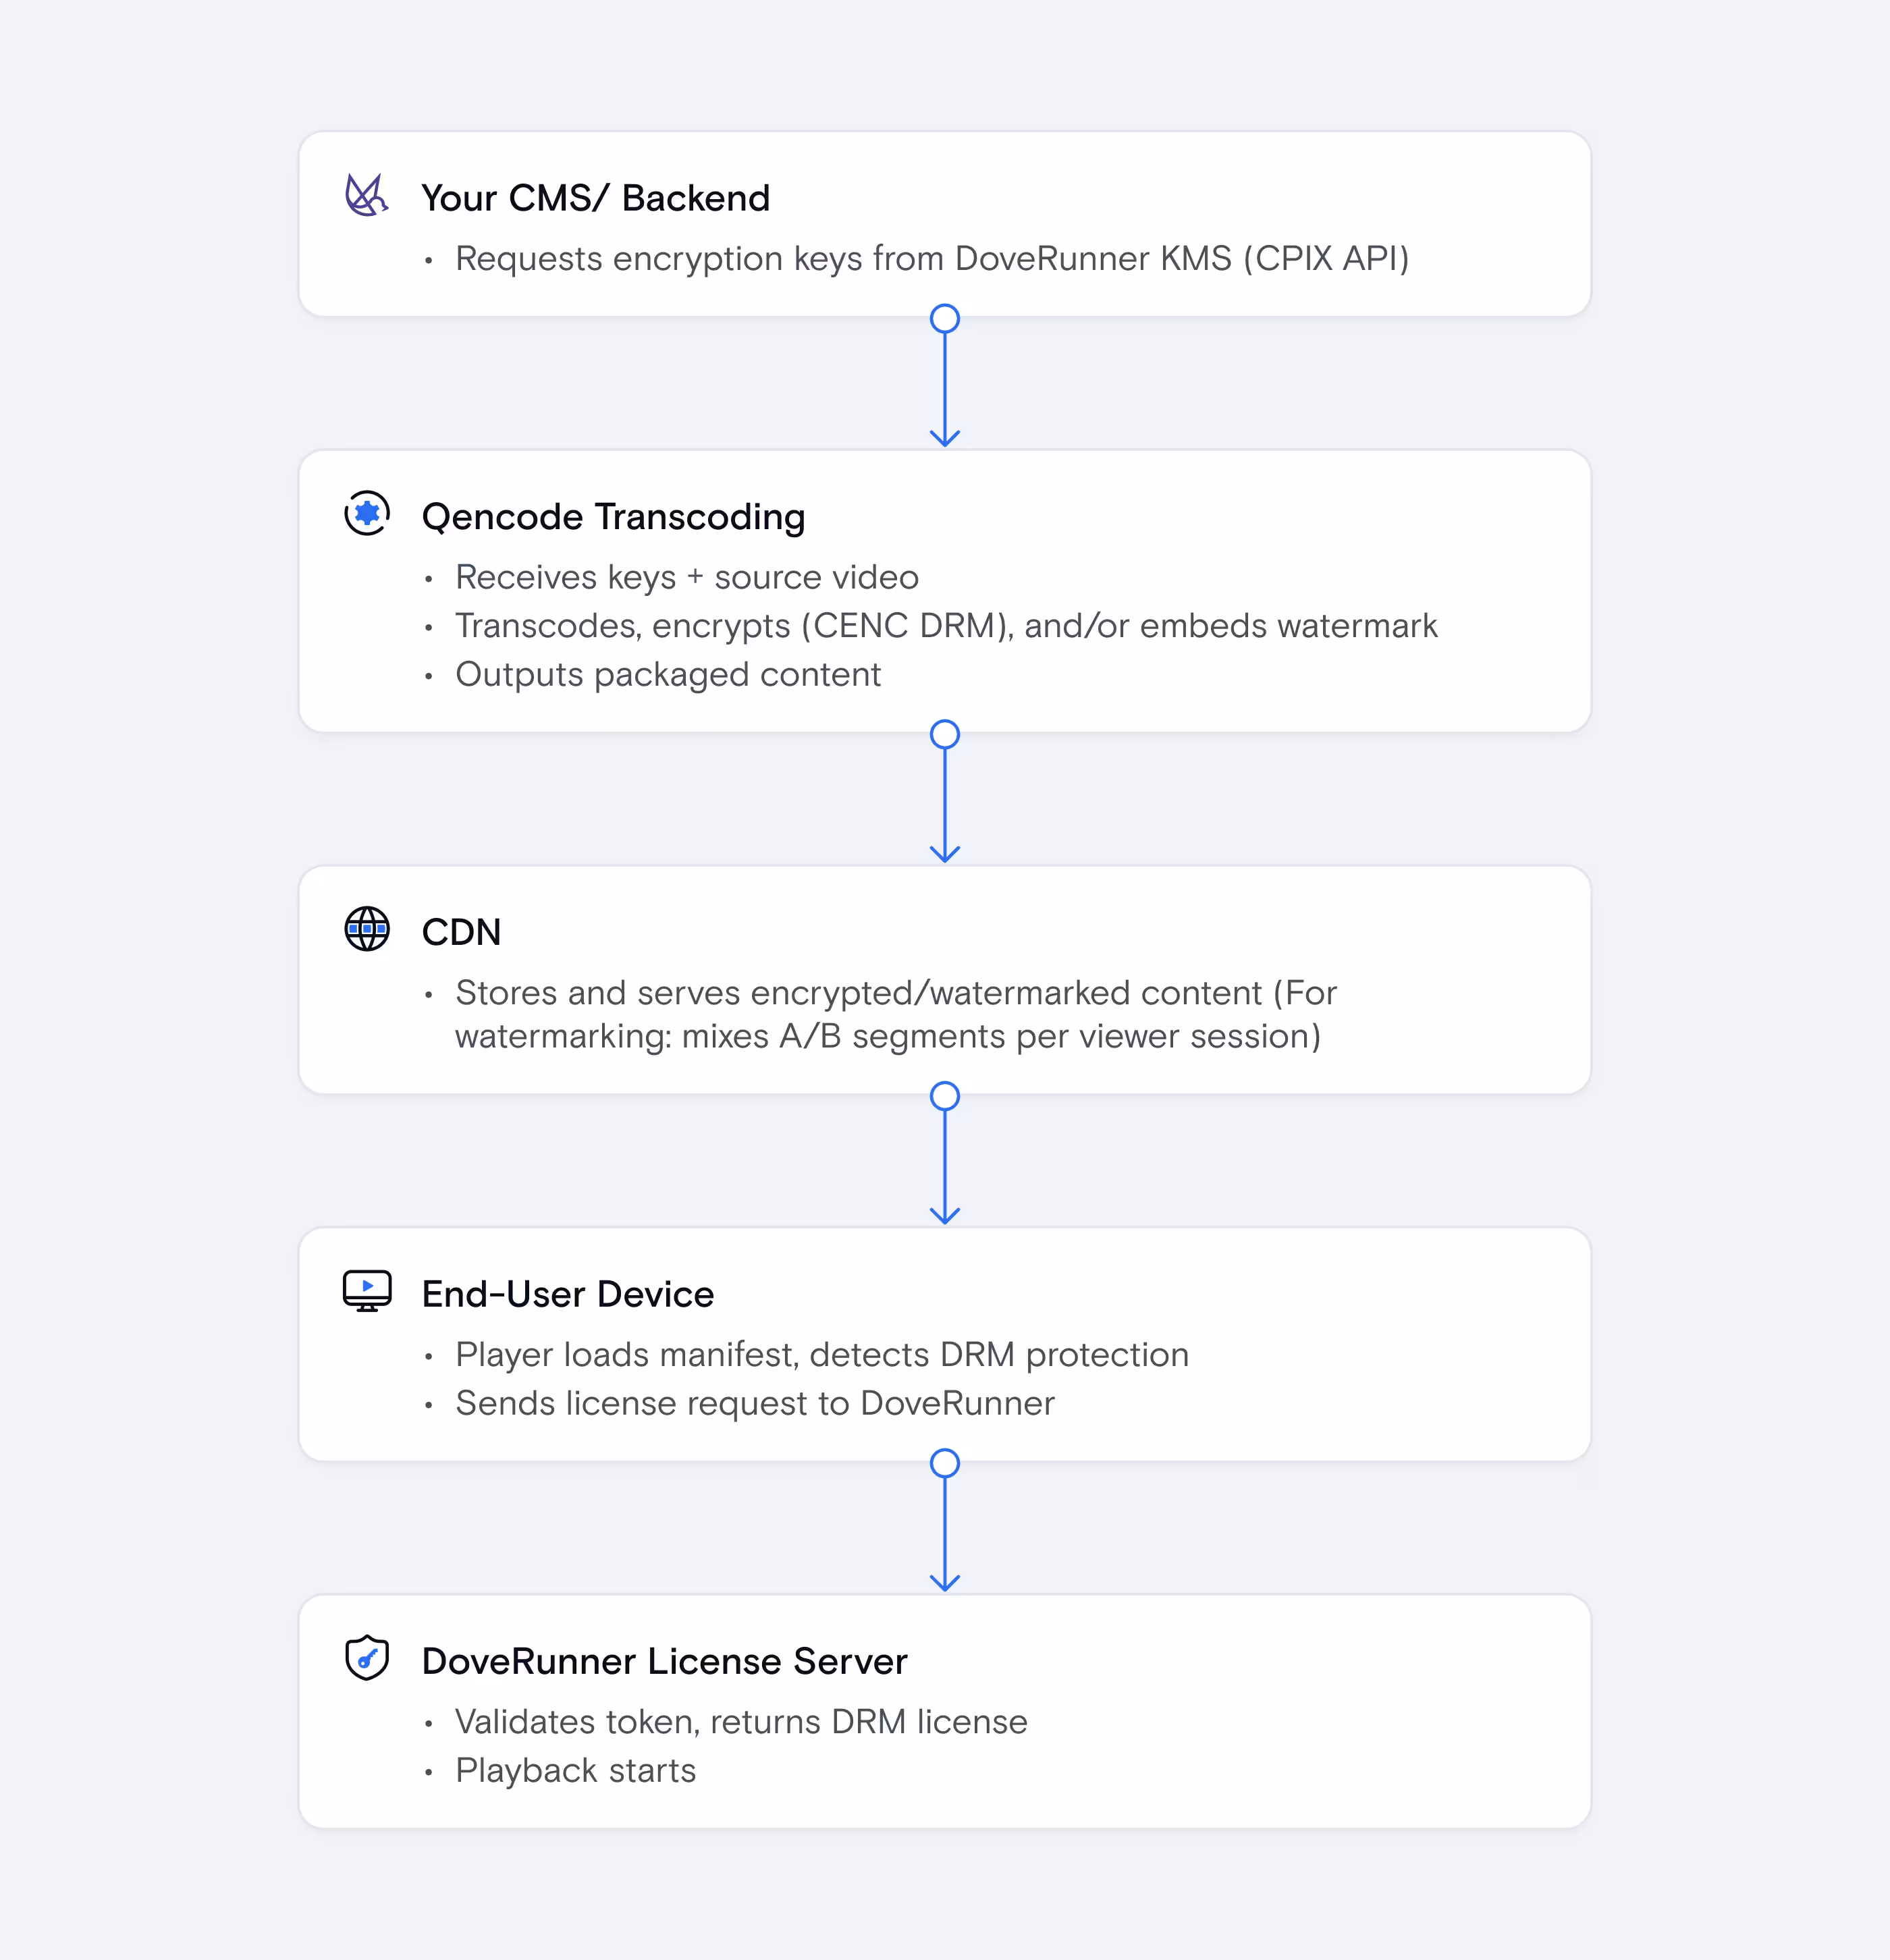Click the License Server shield key icon
The height and width of the screenshot is (1960, 1890).
point(367,1658)
